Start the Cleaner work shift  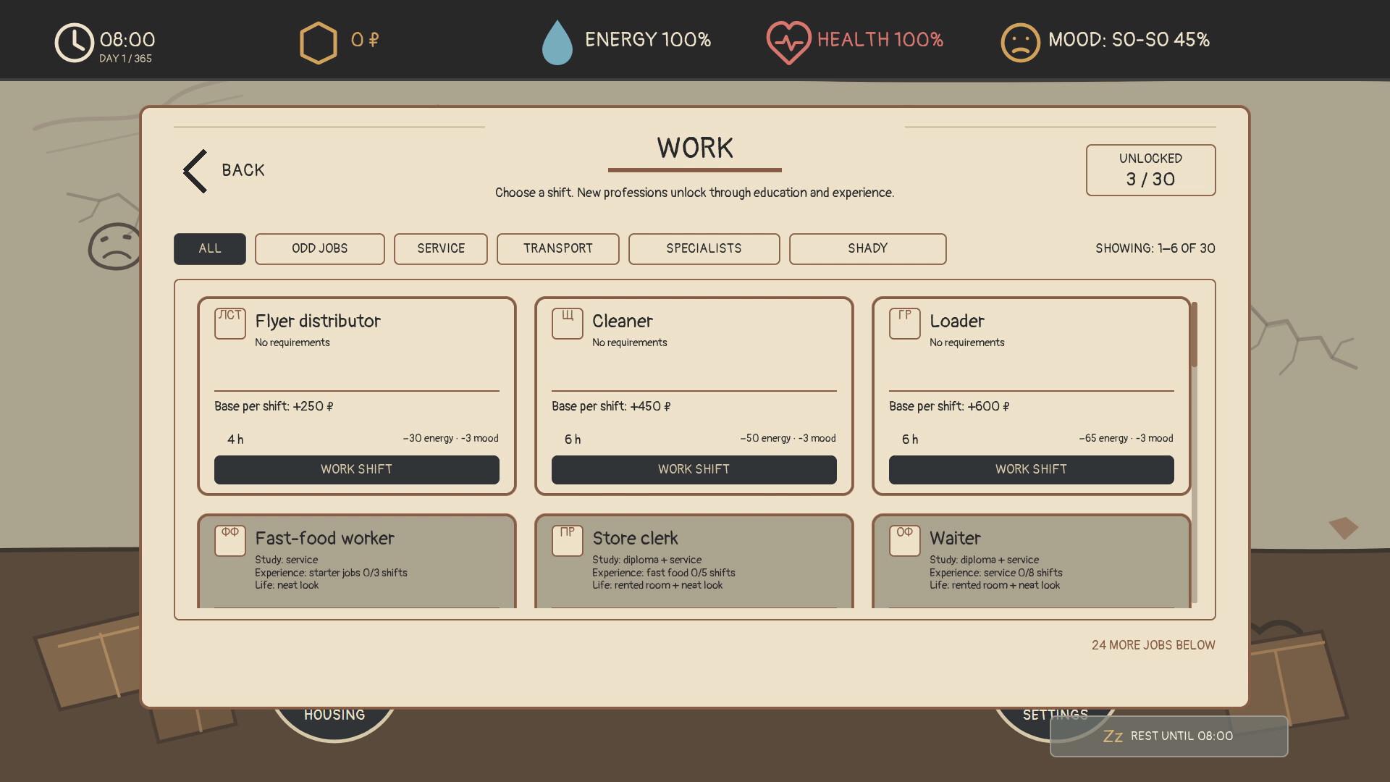[694, 470]
